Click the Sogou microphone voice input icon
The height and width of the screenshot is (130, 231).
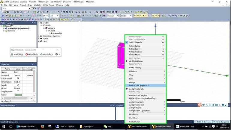pyautogui.click(x=213, y=105)
